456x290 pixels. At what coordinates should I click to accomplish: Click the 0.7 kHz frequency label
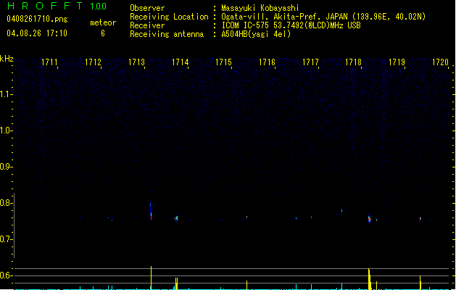tap(6, 239)
